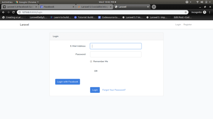Open the Chrome three-dot menu
Screen dimensions: 213x119
pos(210,12)
